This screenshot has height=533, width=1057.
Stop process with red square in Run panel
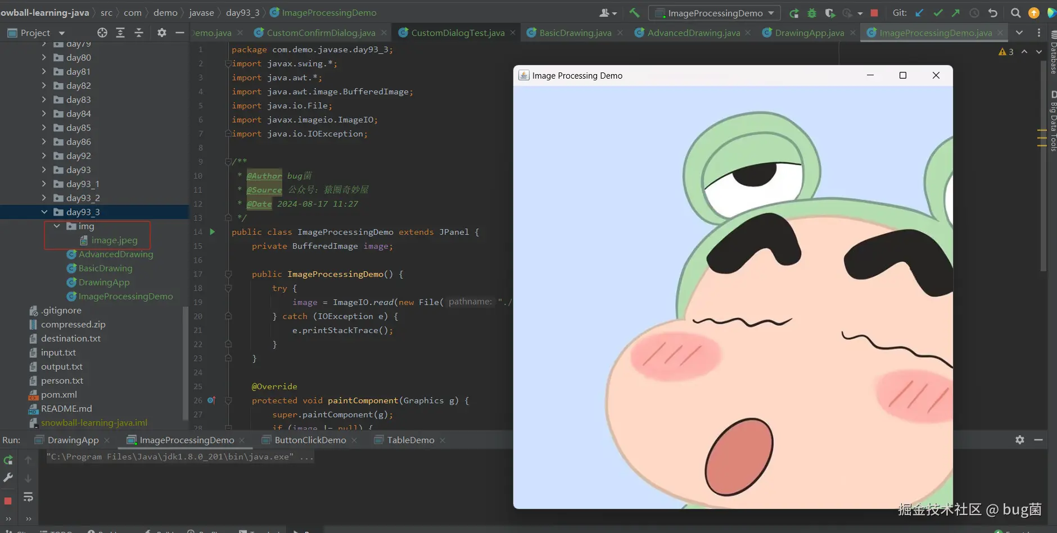[8, 500]
